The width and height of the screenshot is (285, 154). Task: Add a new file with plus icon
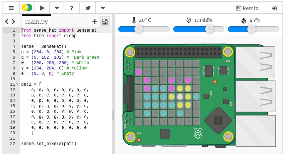pos(95,22)
